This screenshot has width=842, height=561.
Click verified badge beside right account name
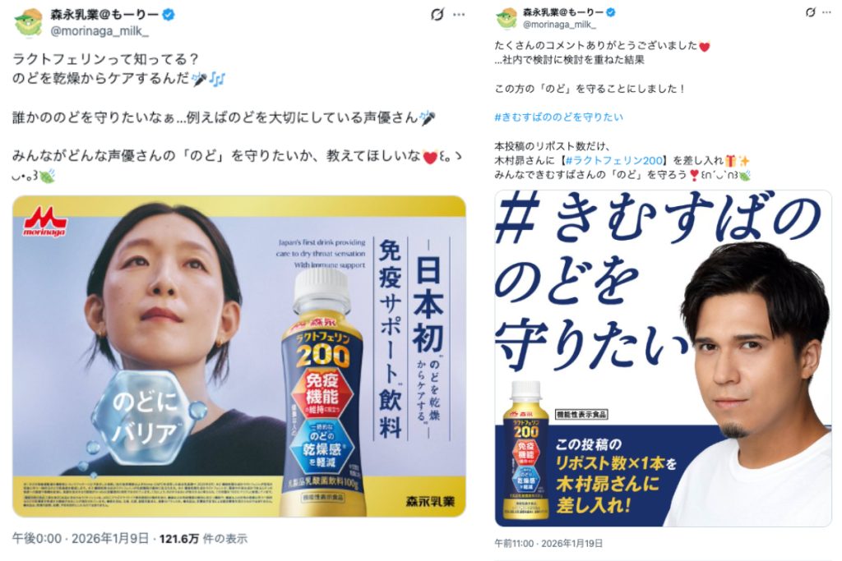tap(611, 11)
